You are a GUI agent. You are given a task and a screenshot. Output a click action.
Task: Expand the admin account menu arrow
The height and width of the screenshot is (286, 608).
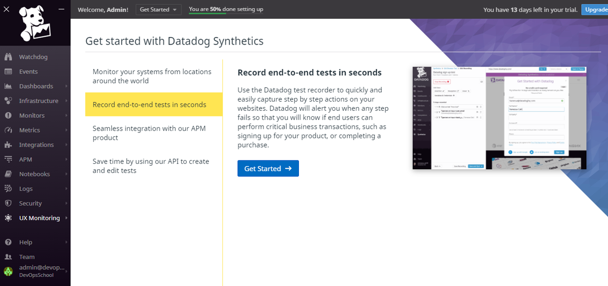[x=66, y=271]
